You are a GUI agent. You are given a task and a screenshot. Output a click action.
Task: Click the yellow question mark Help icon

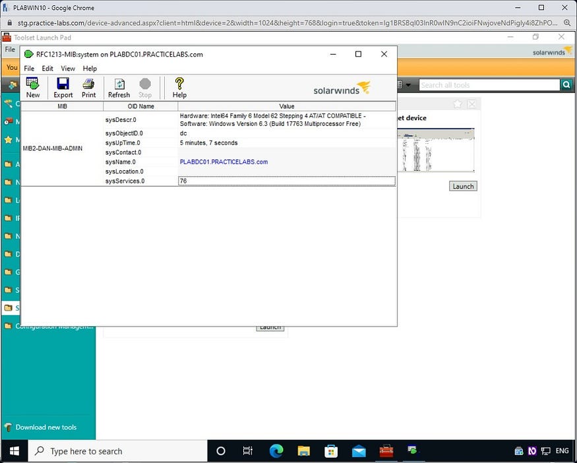(179, 84)
